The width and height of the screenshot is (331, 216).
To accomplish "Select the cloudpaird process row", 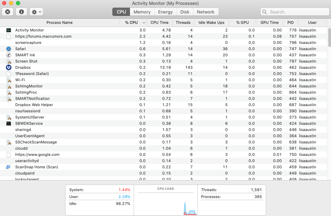I will (164, 173).
